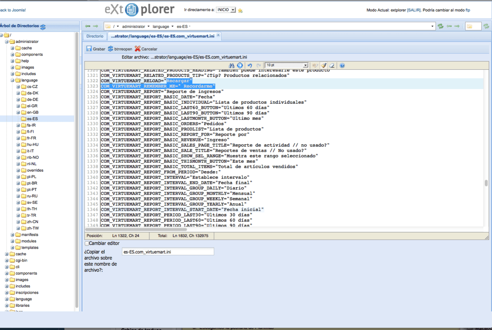Click the editor resize grip corner

click(487, 237)
